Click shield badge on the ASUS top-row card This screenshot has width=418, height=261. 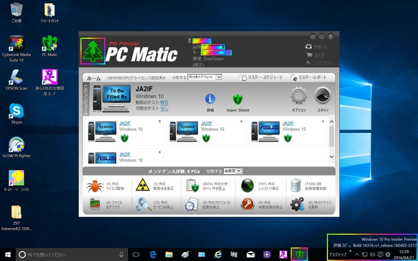click(288, 138)
